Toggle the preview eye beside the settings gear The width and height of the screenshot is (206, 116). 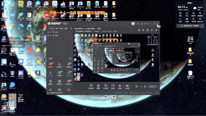[141, 86]
